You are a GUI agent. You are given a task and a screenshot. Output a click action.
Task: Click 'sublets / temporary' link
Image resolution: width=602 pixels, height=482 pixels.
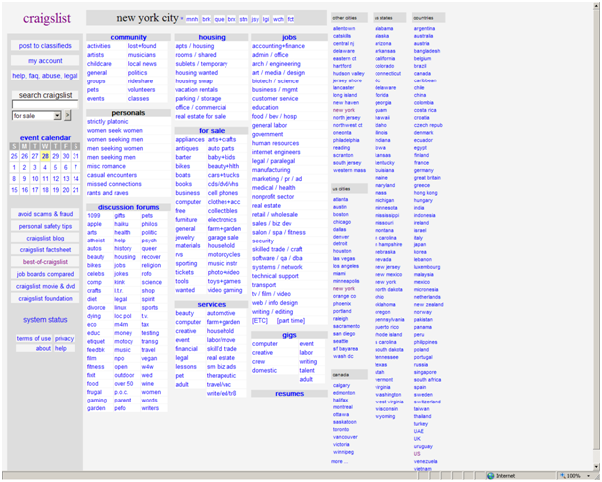tap(202, 64)
